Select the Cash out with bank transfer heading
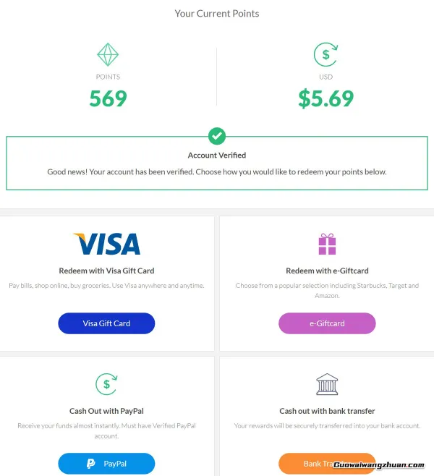This screenshot has width=434, height=476. pyautogui.click(x=327, y=411)
